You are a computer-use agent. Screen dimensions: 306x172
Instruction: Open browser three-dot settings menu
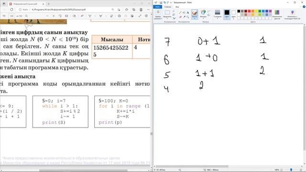[x=148, y=10]
